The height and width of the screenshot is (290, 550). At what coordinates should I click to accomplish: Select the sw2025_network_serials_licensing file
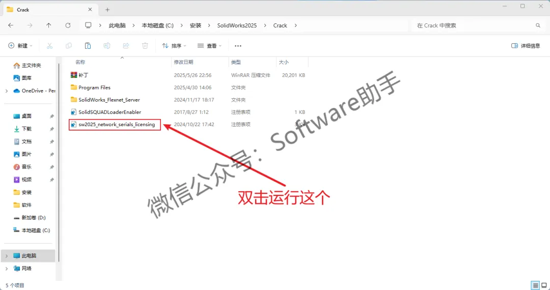pyautogui.click(x=115, y=124)
